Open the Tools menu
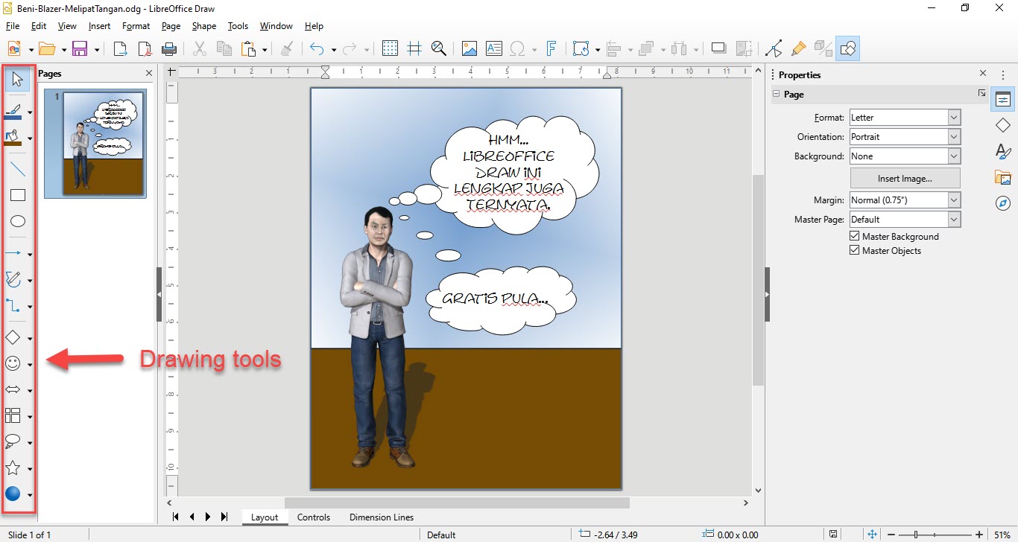 pyautogui.click(x=238, y=26)
